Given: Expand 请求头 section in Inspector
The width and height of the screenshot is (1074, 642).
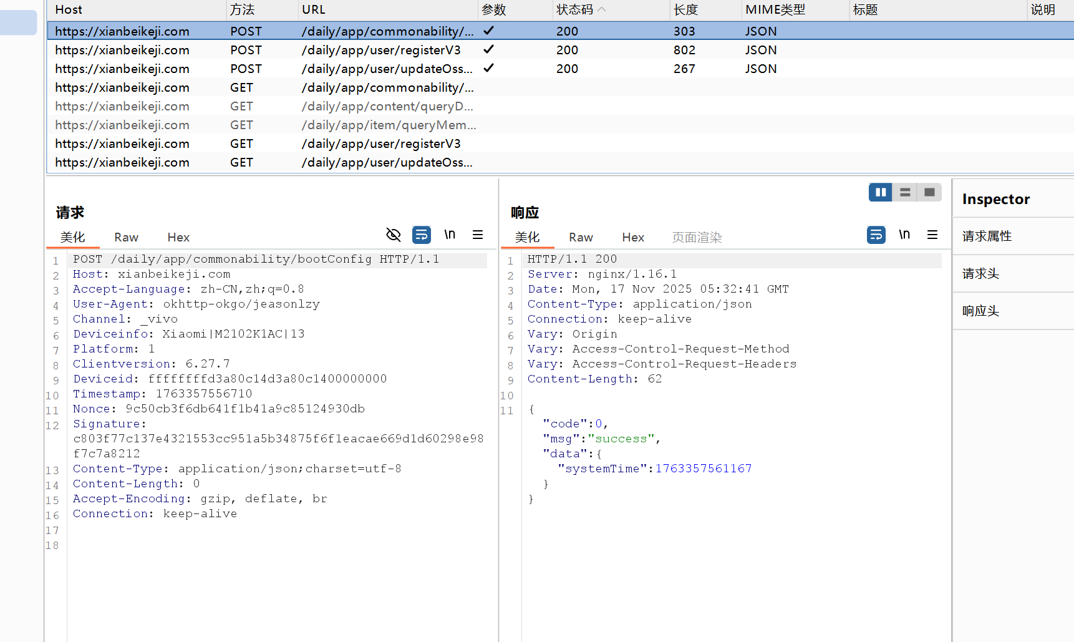Looking at the screenshot, I should click(x=980, y=273).
